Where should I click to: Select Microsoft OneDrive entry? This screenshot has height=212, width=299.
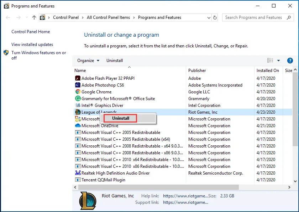100,126
